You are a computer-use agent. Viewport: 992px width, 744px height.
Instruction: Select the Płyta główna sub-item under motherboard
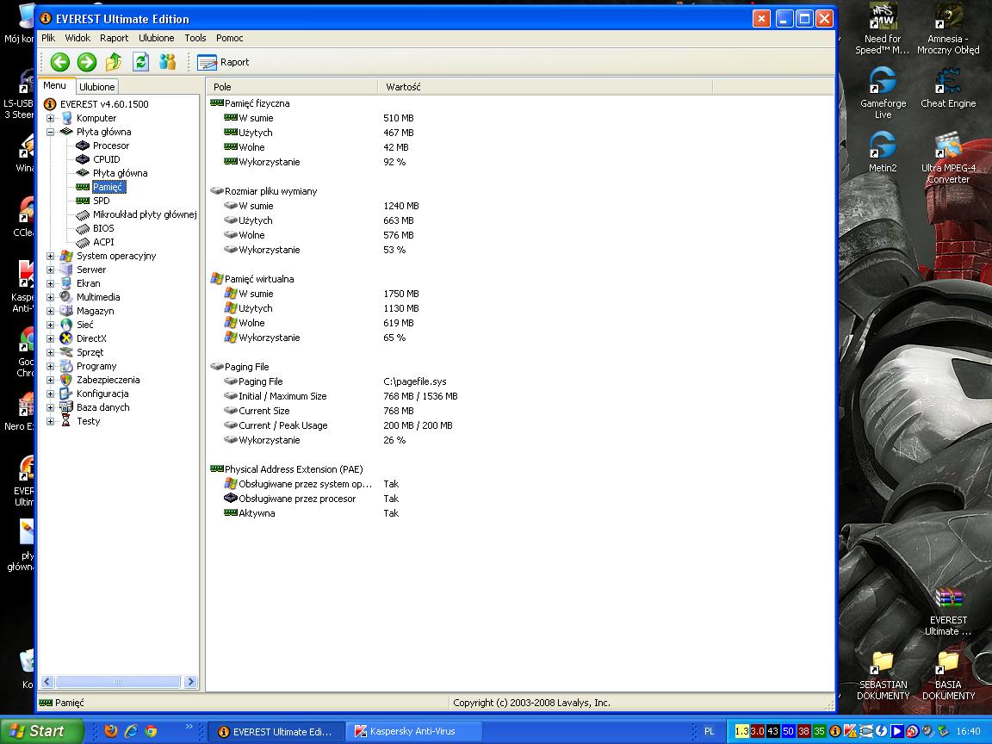pyautogui.click(x=121, y=173)
